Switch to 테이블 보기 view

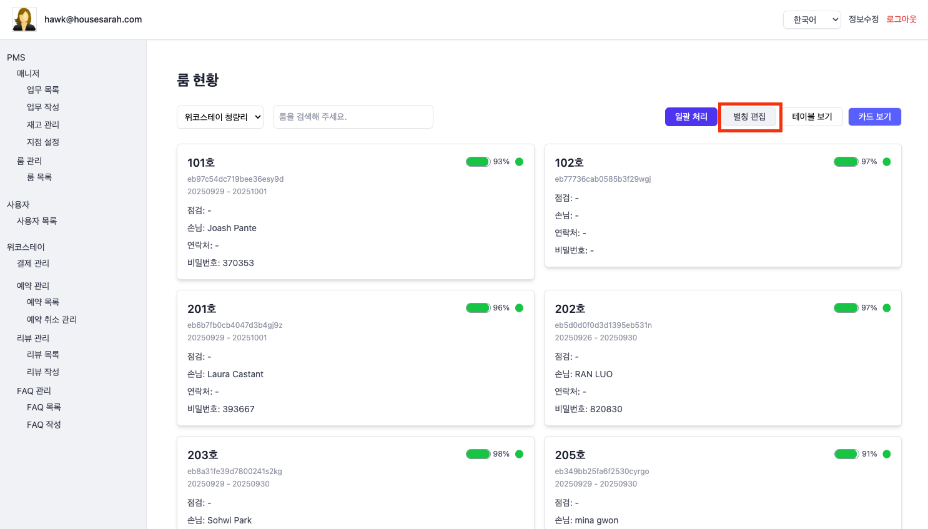(812, 117)
